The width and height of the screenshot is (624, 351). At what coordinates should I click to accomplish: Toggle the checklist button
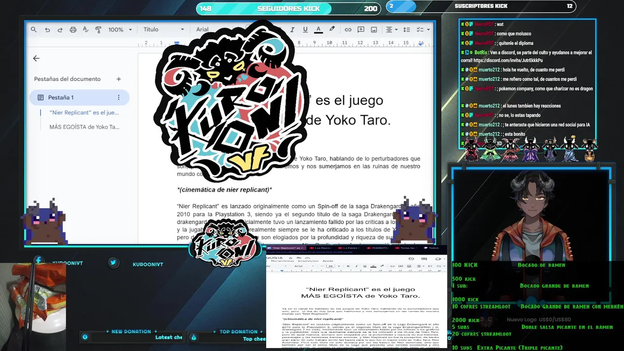click(x=420, y=30)
